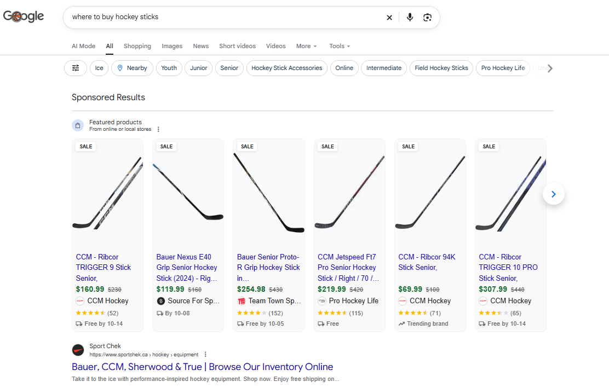
Task: Open the Google logo homepage
Action: click(x=24, y=16)
